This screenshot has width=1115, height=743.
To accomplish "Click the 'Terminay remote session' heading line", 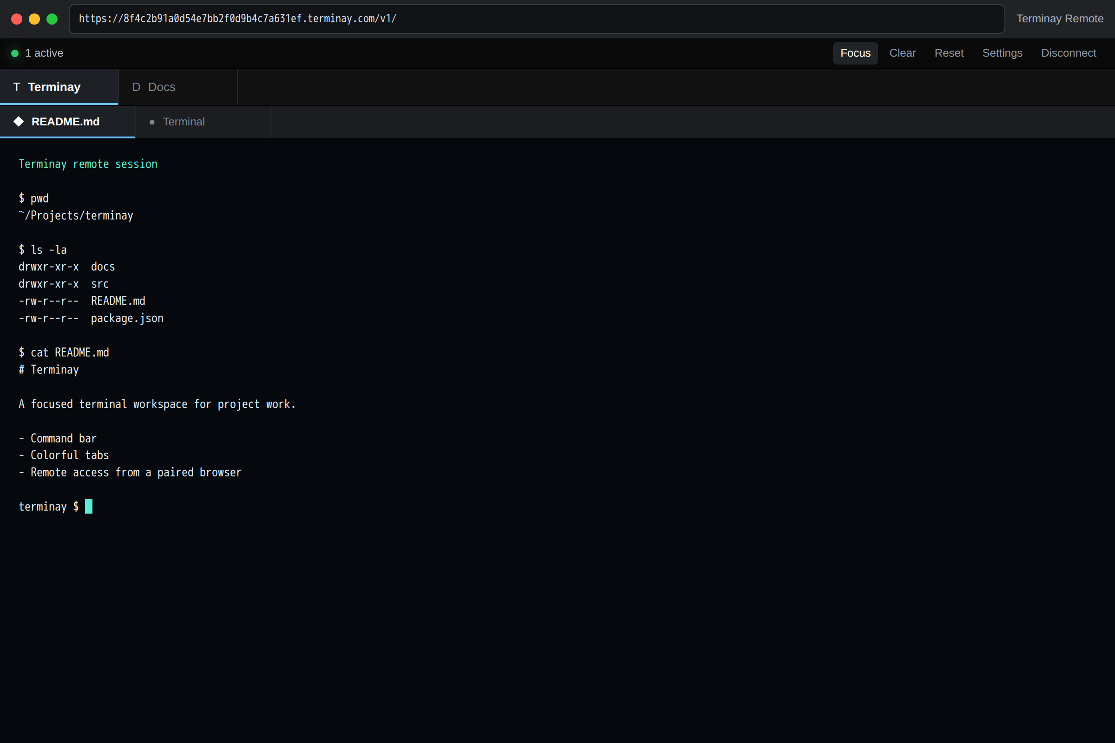I will coord(88,164).
